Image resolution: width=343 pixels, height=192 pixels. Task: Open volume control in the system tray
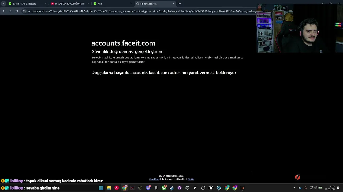315,188
